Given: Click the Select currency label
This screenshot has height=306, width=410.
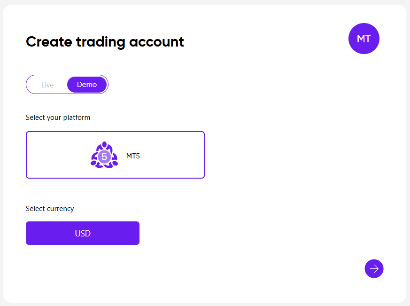Looking at the screenshot, I should [50, 209].
